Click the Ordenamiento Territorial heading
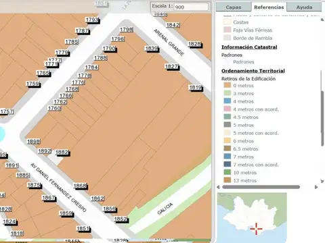Image resolution: width=325 pixels, height=243 pixels. (253, 71)
